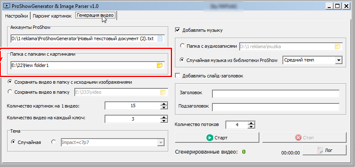355x167 pixels.
Task: Click folder icon next to Папка с аудиозаписями path
Action: 338,46
